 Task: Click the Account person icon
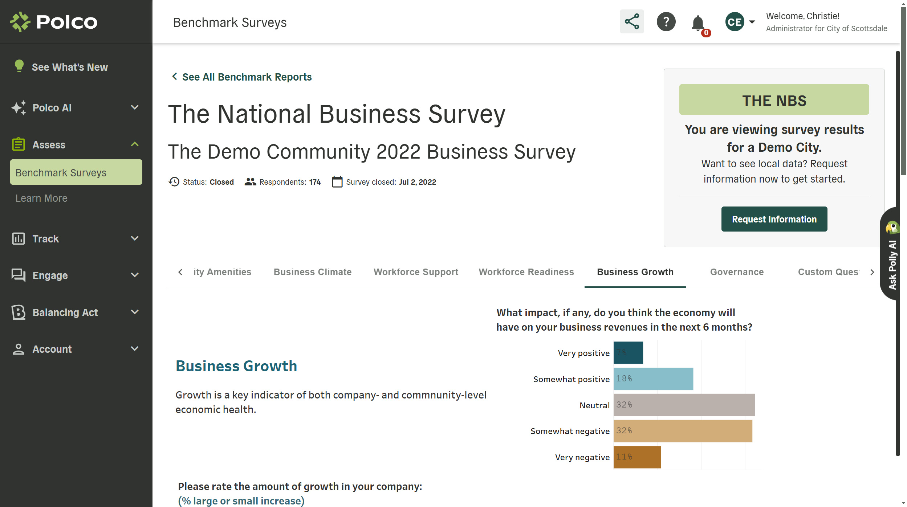point(19,349)
